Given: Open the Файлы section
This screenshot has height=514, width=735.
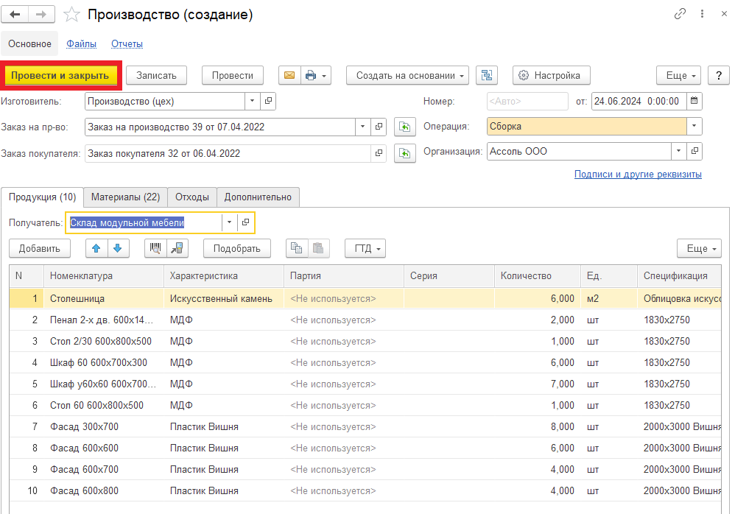Looking at the screenshot, I should click(x=82, y=43).
